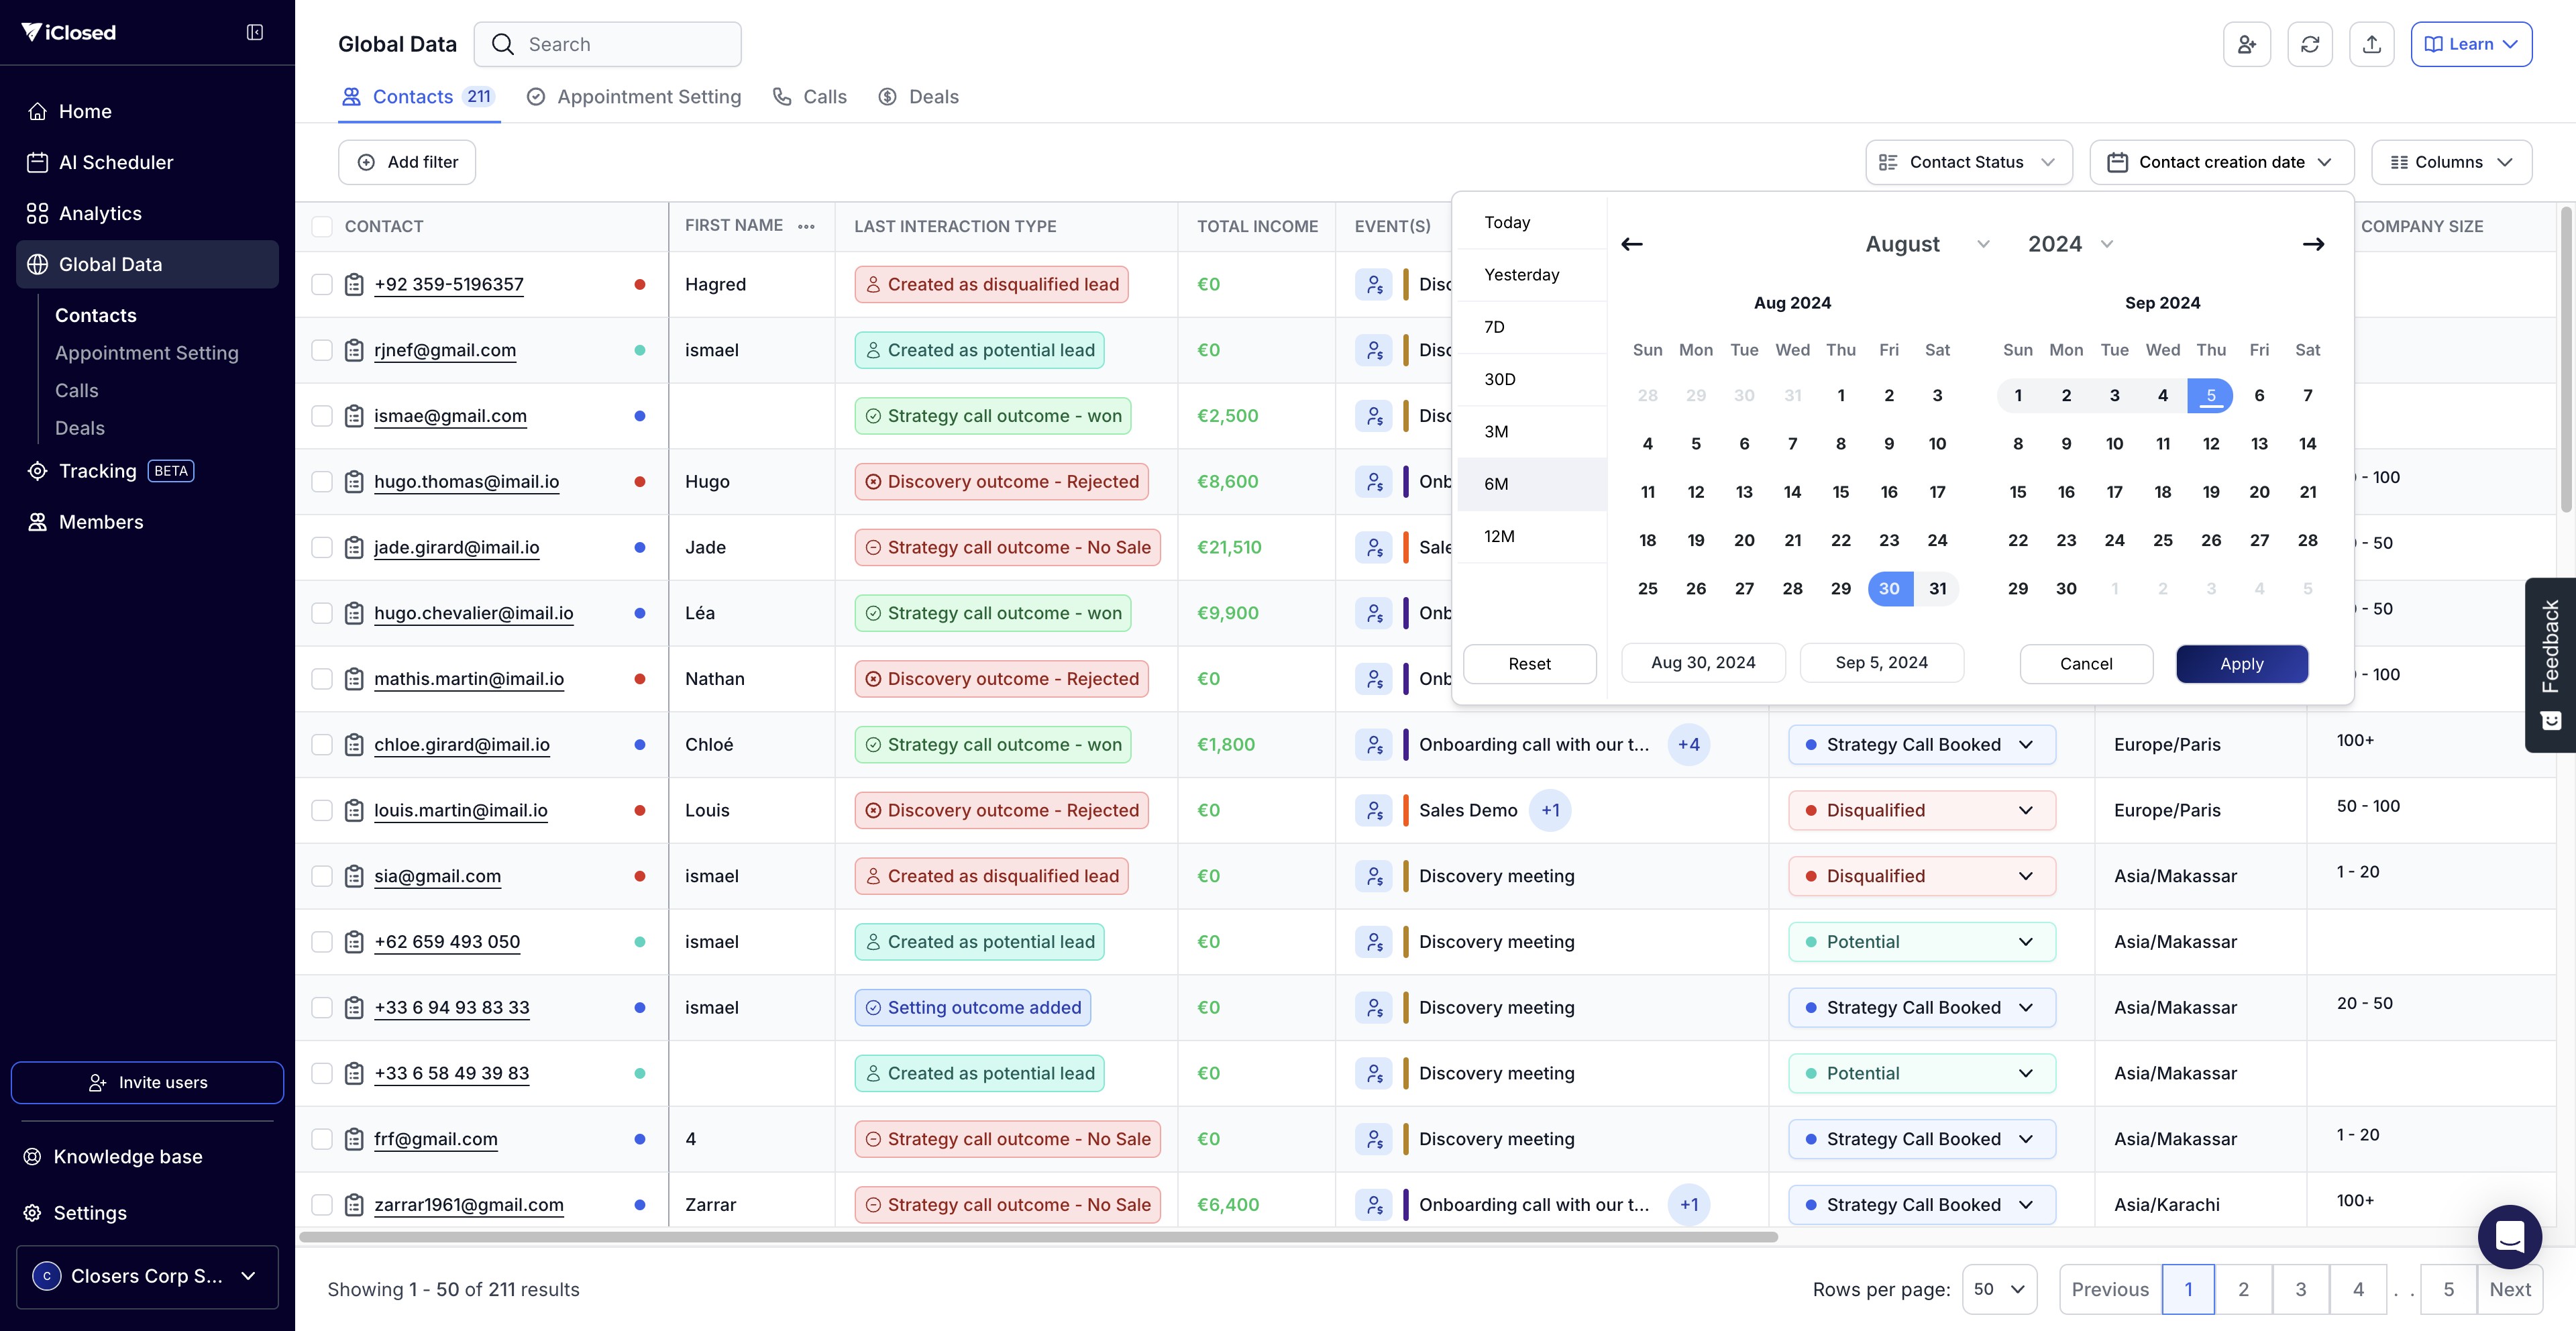Open AI Scheduler in the sidebar
The width and height of the screenshot is (2576, 1331).
point(115,162)
